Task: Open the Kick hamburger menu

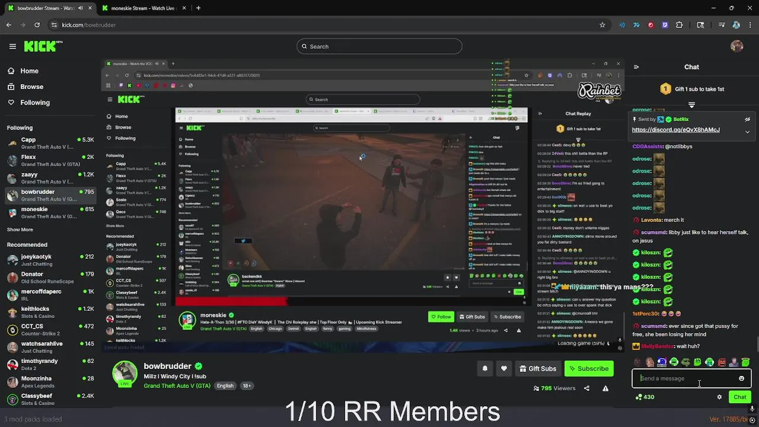Action: [x=12, y=46]
